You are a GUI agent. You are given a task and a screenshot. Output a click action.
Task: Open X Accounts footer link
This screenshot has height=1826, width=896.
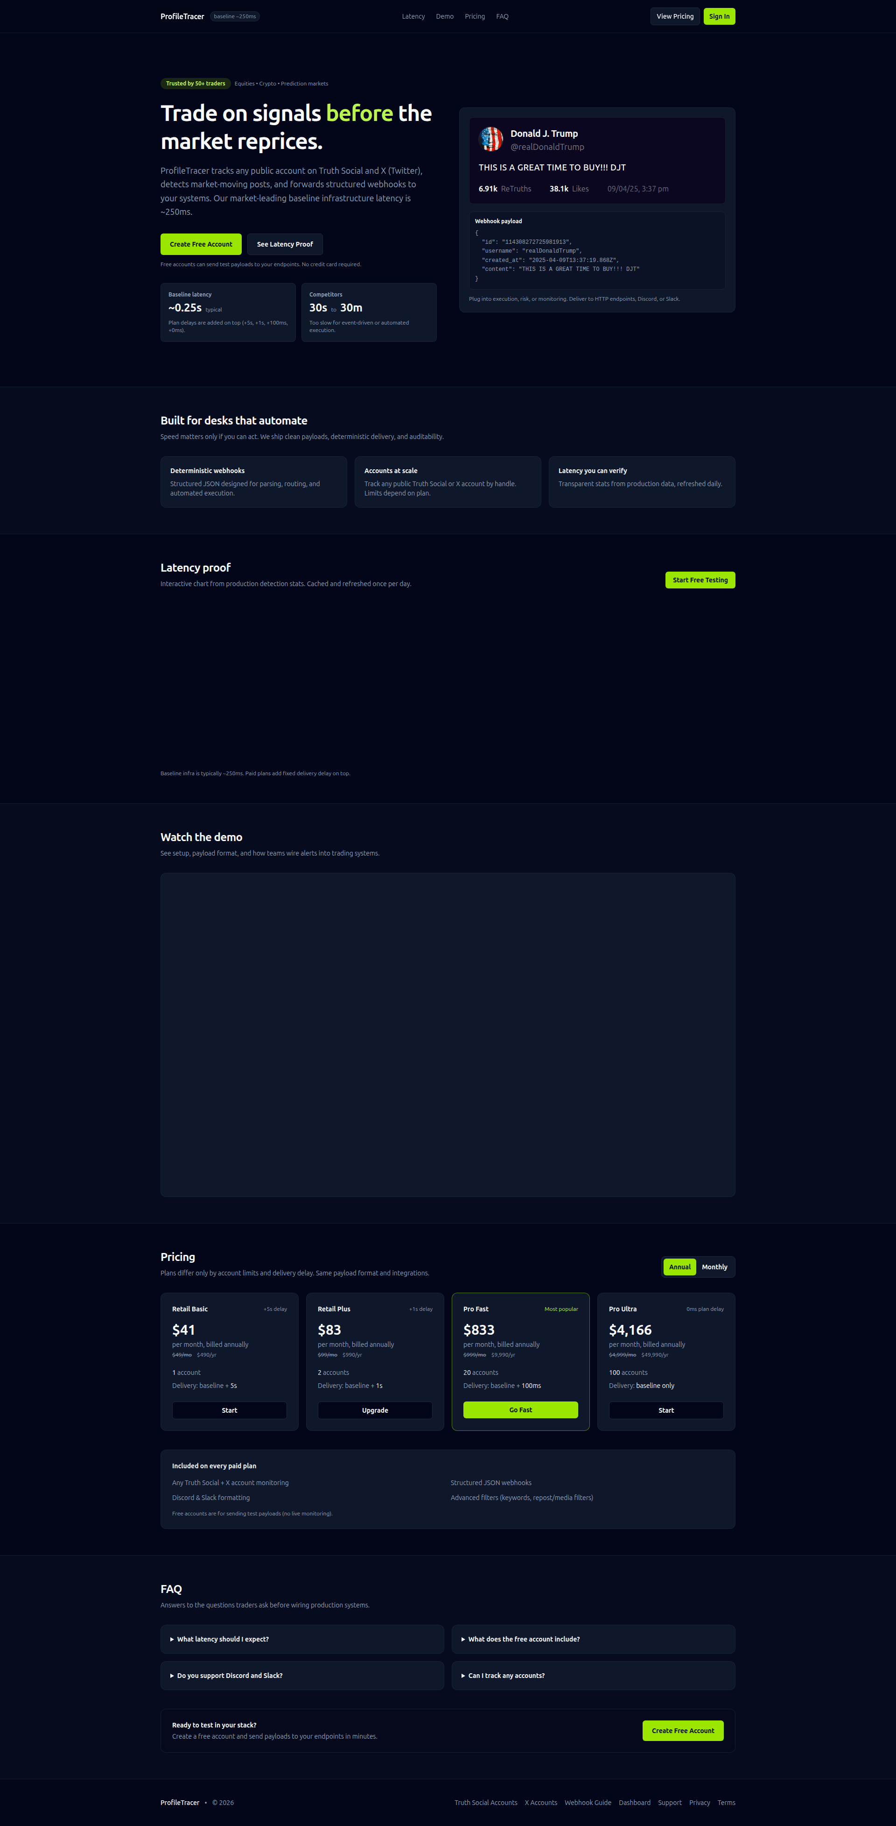click(x=541, y=1803)
